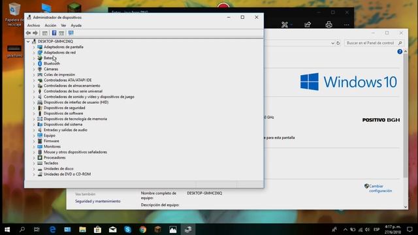Expand Mouse y otros dispositivos señaladores node
This screenshot has height=235, width=418.
tap(34, 152)
